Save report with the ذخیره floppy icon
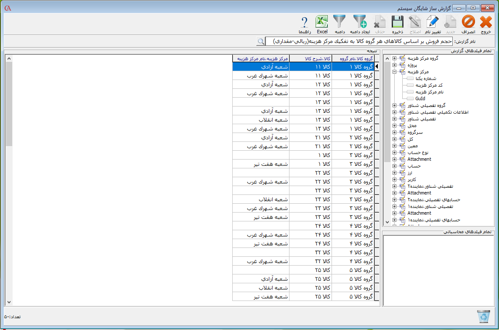 (x=398, y=22)
